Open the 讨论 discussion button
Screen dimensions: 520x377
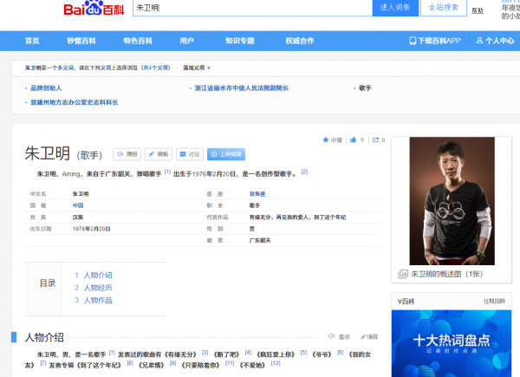190,154
